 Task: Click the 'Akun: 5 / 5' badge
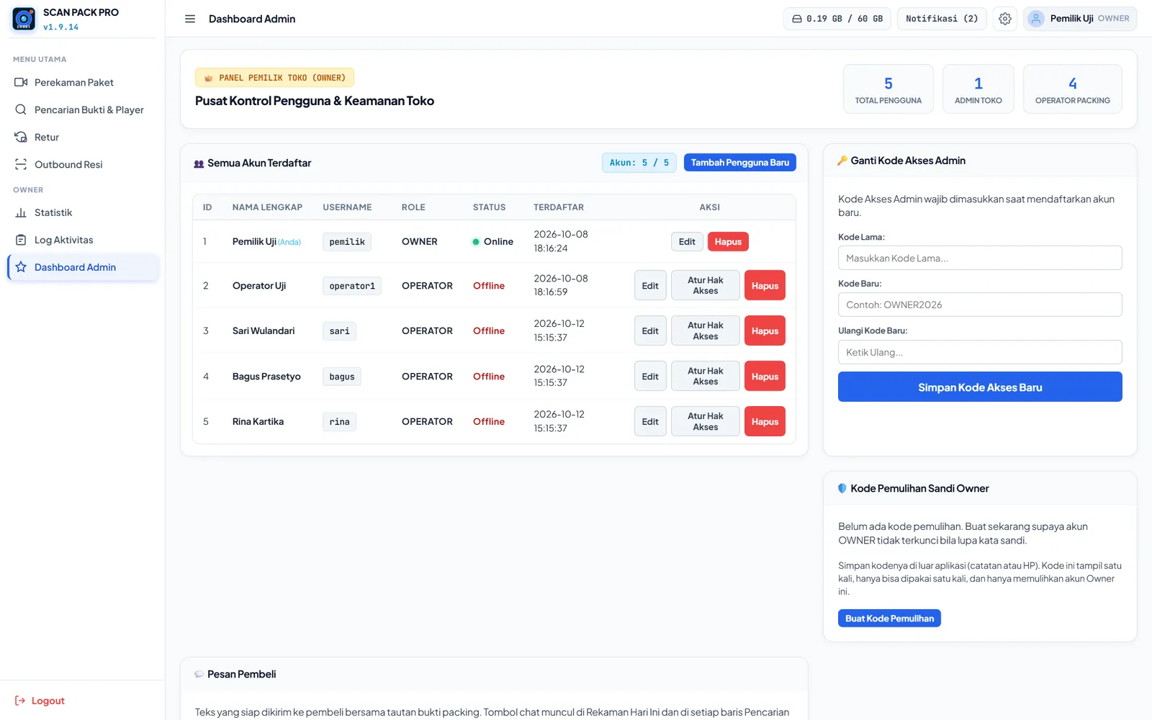coord(639,163)
